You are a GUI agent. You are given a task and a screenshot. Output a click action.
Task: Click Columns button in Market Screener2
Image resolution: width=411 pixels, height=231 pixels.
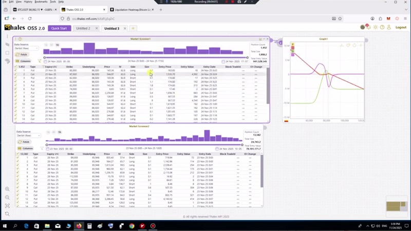click(x=26, y=148)
